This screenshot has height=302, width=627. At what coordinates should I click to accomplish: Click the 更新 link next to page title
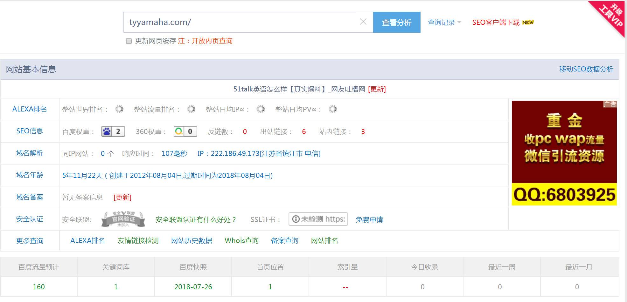[x=377, y=89]
